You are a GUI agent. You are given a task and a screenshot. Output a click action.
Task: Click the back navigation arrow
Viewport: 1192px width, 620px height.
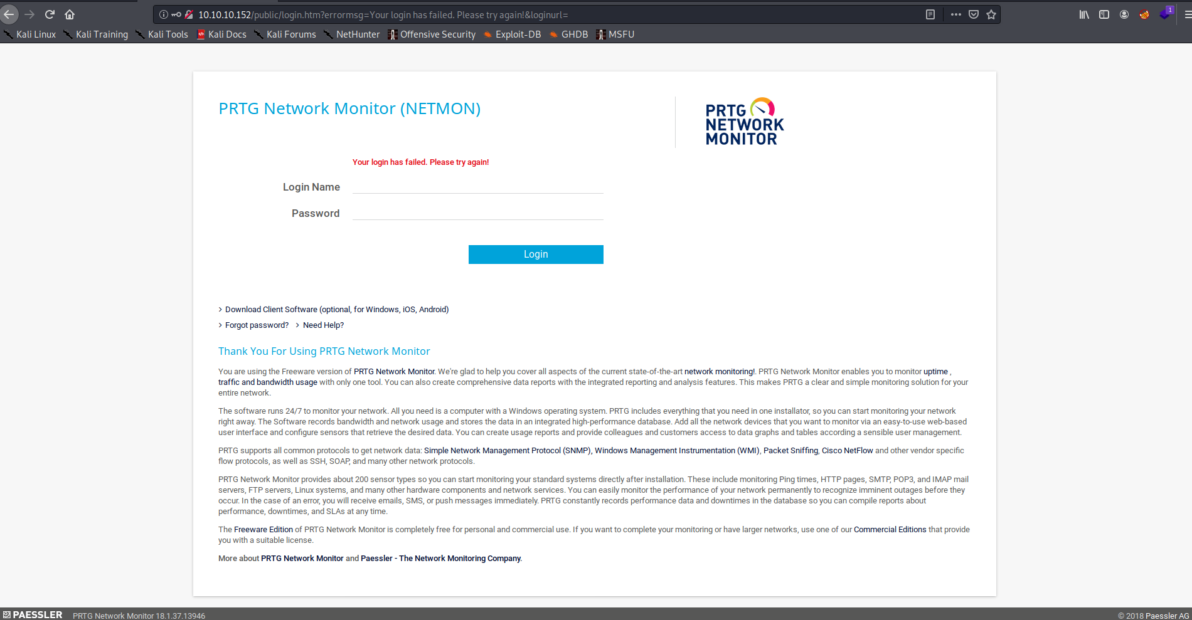(9, 14)
